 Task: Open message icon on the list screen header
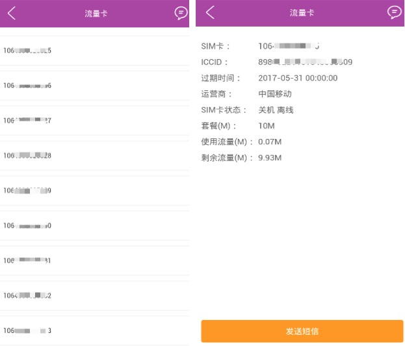181,13
